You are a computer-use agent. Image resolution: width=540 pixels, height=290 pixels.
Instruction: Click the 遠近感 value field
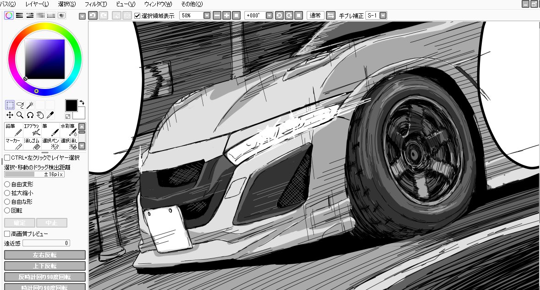[46, 243]
